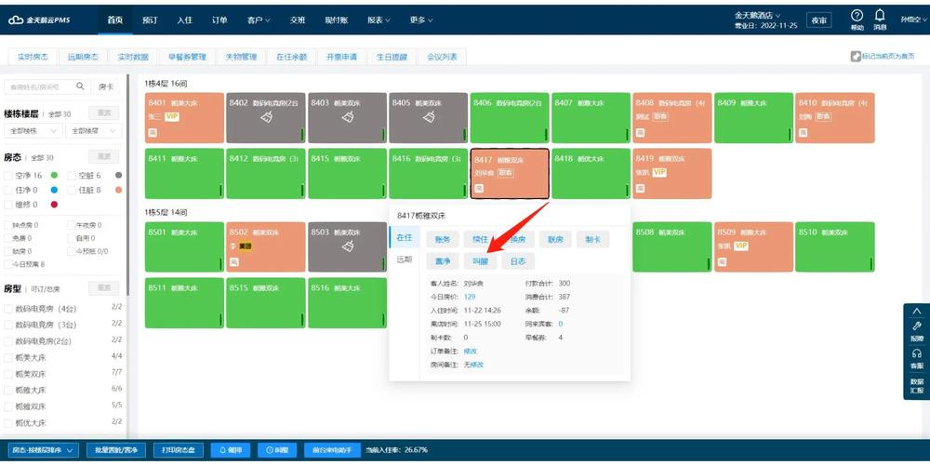
Task: Toggle the 空脏 6 checkbox
Action: (72, 176)
